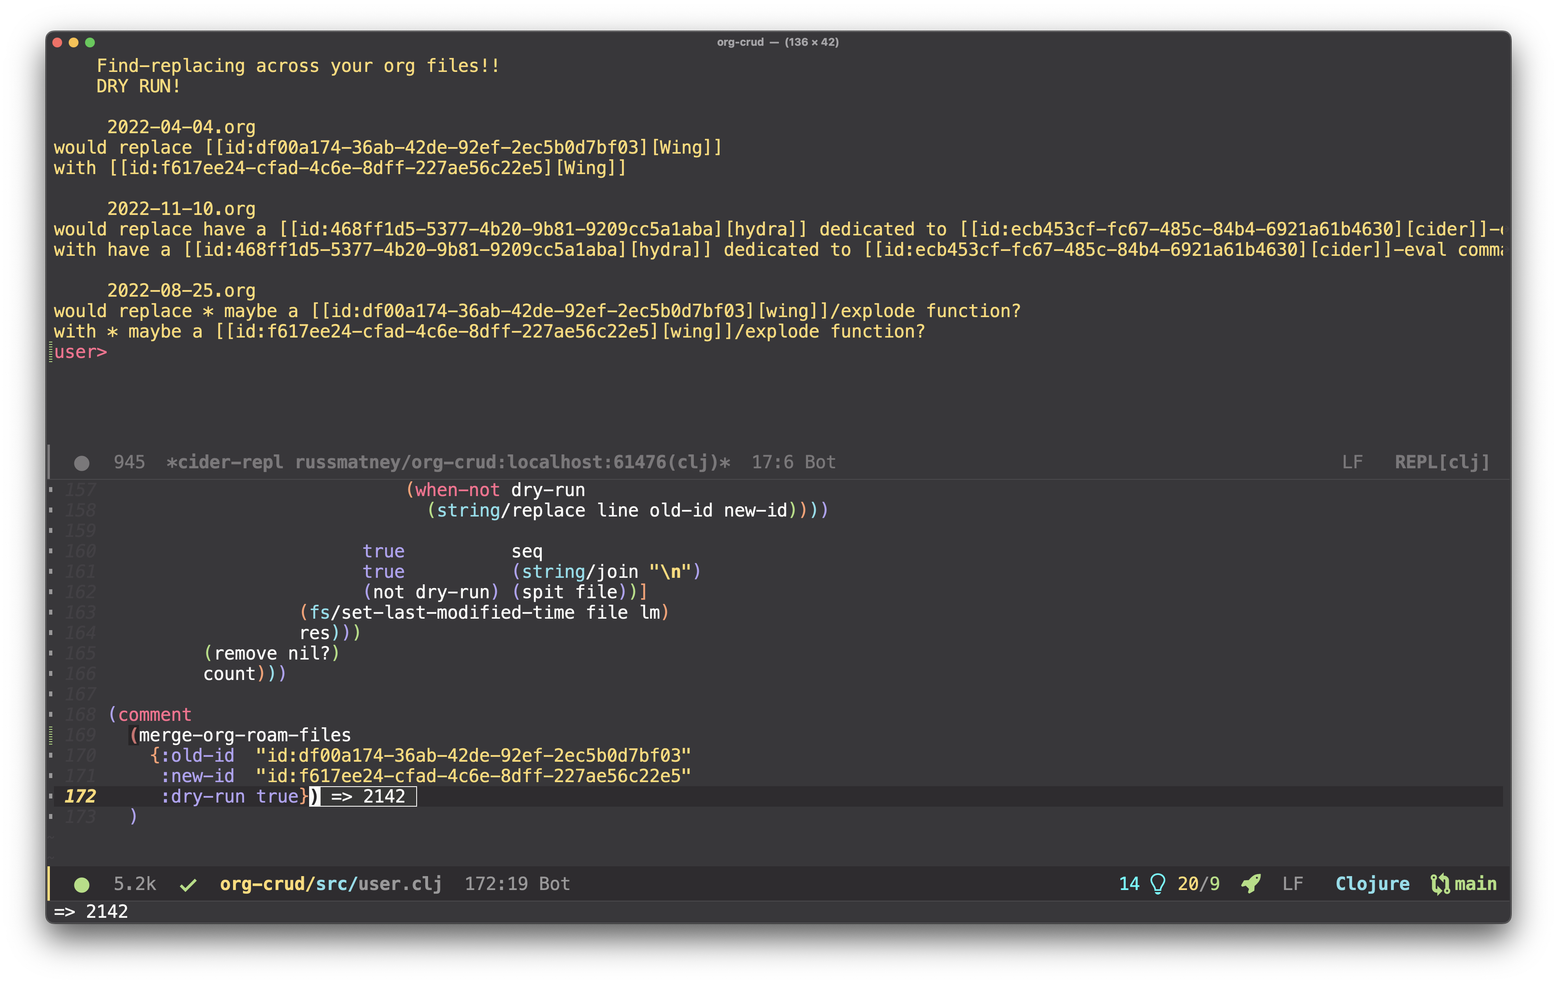Click count on line 166
The height and width of the screenshot is (984, 1557).
pyautogui.click(x=229, y=674)
